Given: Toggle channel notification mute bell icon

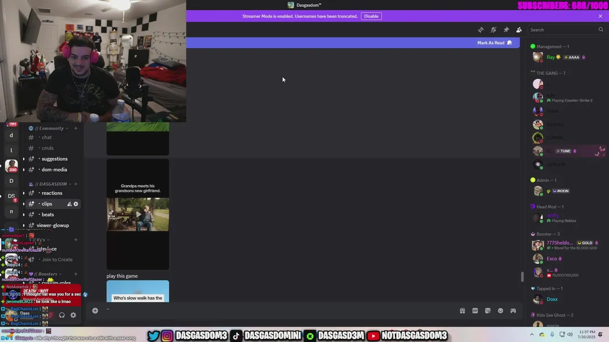Looking at the screenshot, I should coord(493,29).
